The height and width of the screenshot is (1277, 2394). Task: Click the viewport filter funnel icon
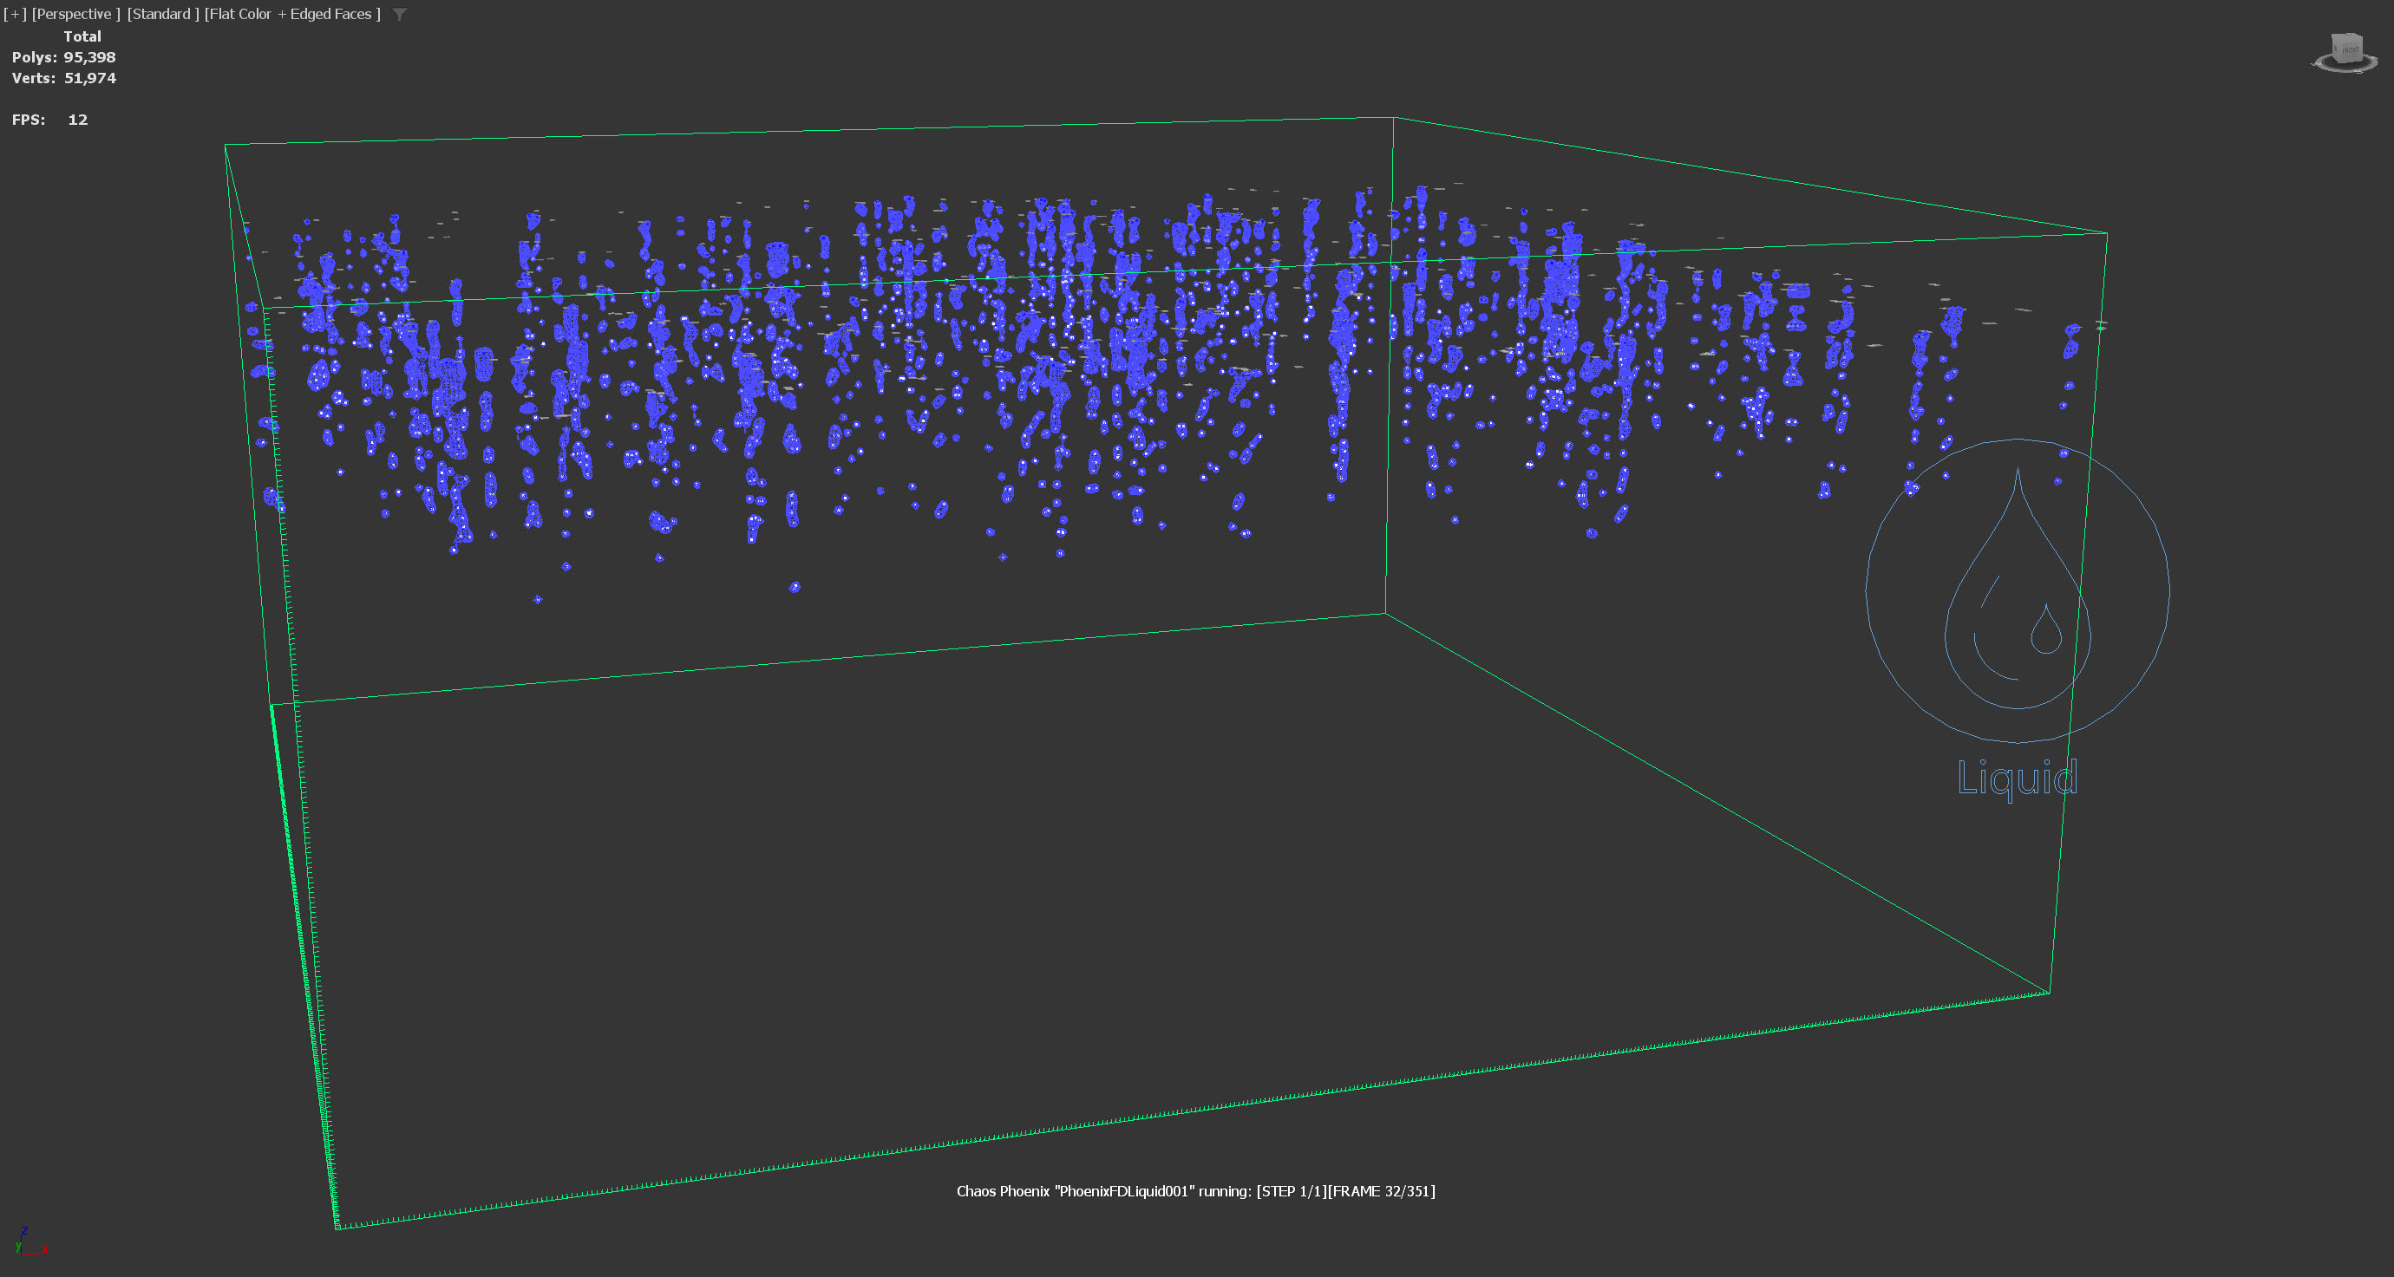pos(400,14)
